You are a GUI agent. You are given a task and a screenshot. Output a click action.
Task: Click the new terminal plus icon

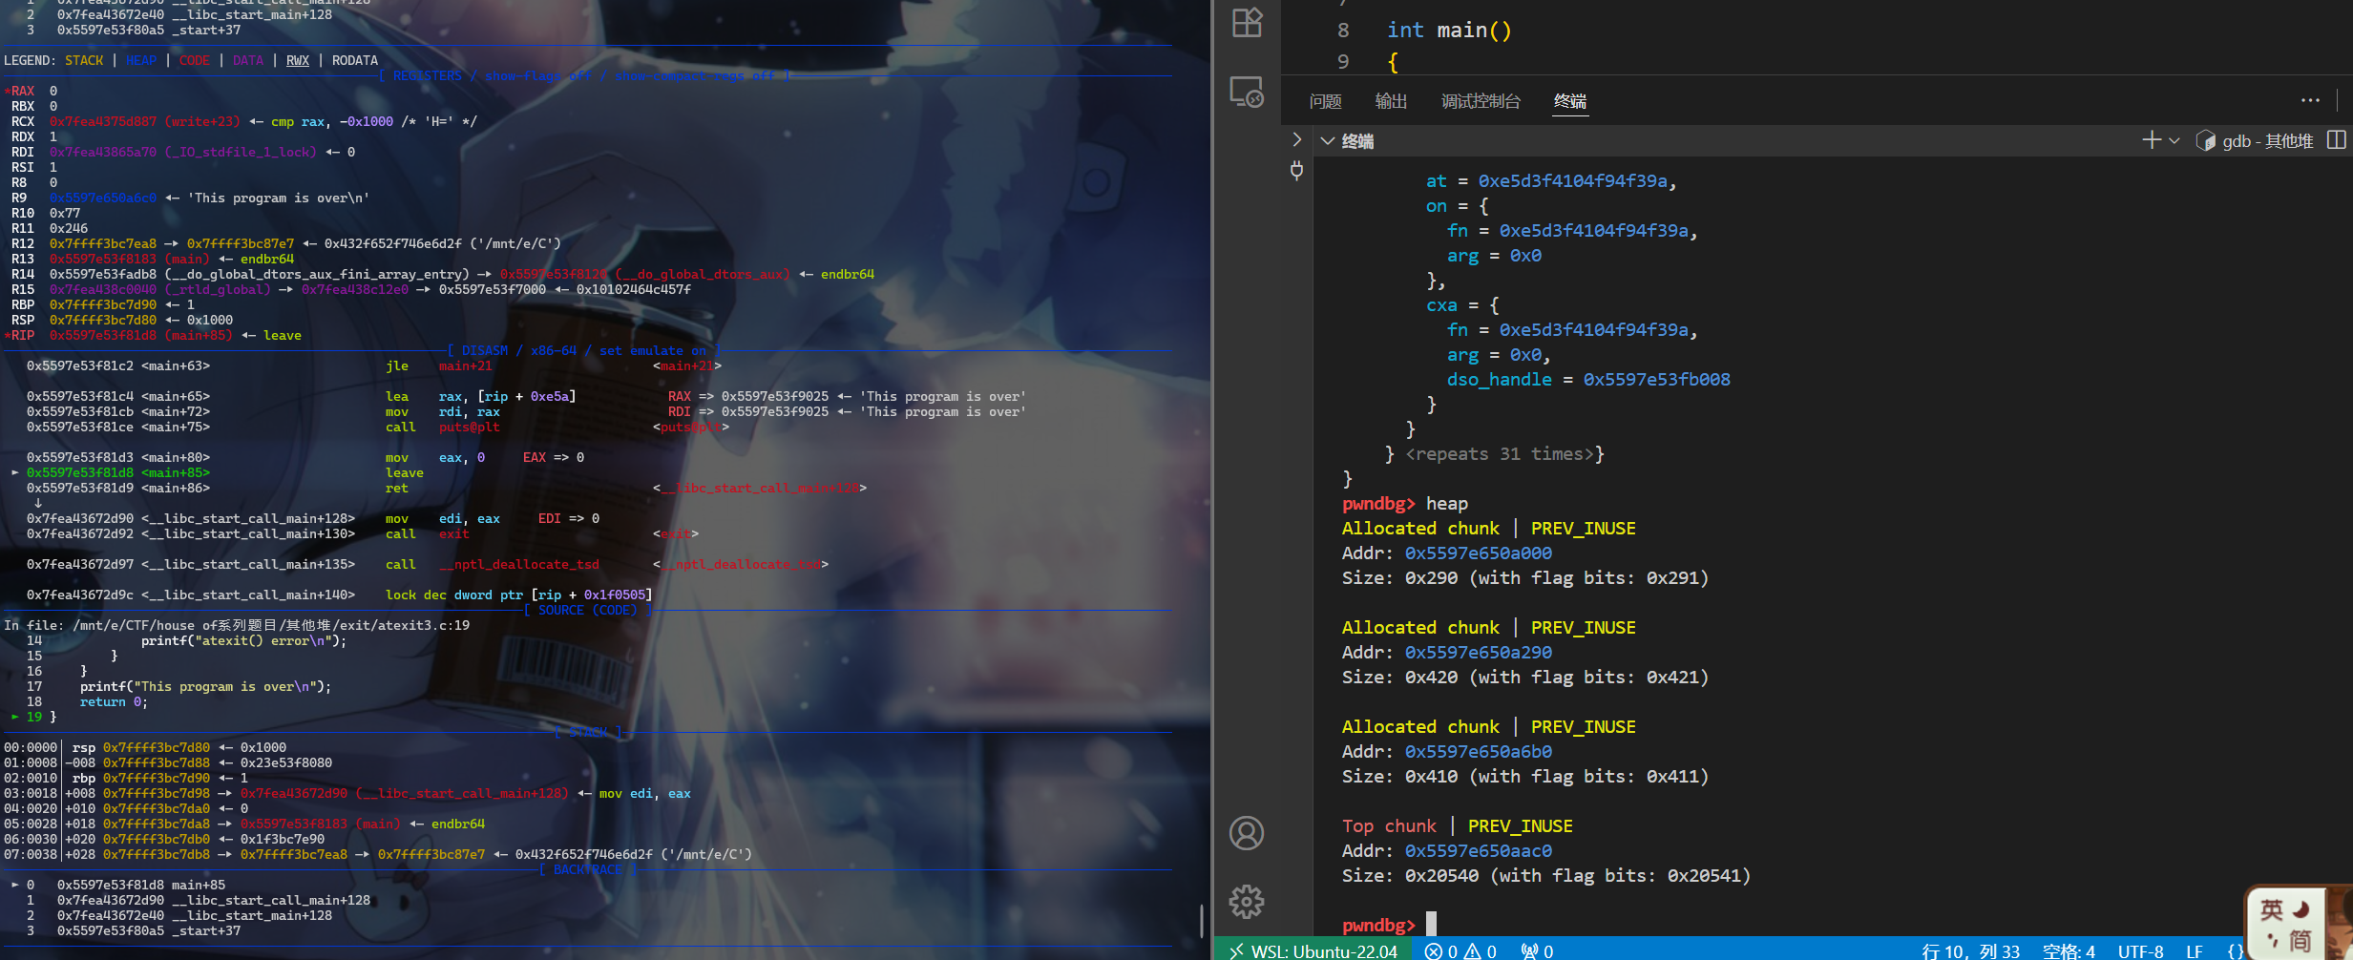pos(2152,141)
